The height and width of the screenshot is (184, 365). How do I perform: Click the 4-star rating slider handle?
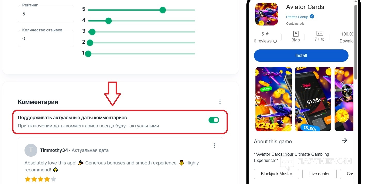[109, 21]
